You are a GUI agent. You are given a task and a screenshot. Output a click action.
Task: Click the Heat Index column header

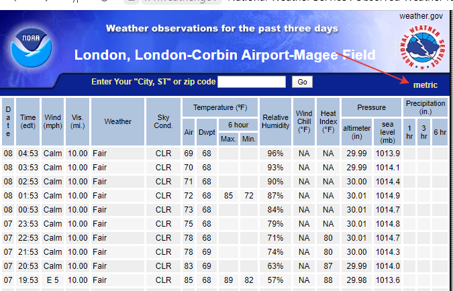pyautogui.click(x=328, y=121)
